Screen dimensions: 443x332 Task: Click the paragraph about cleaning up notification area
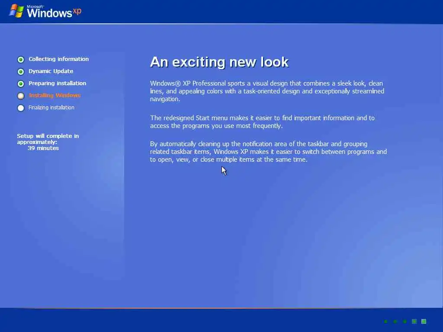268,152
